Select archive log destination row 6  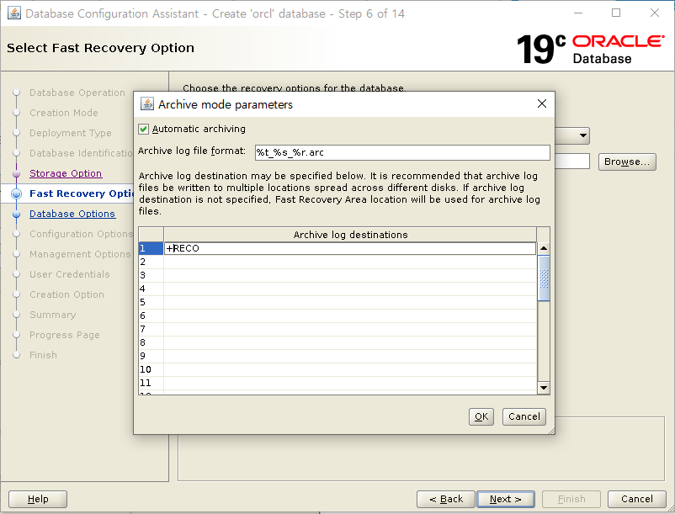pos(337,315)
